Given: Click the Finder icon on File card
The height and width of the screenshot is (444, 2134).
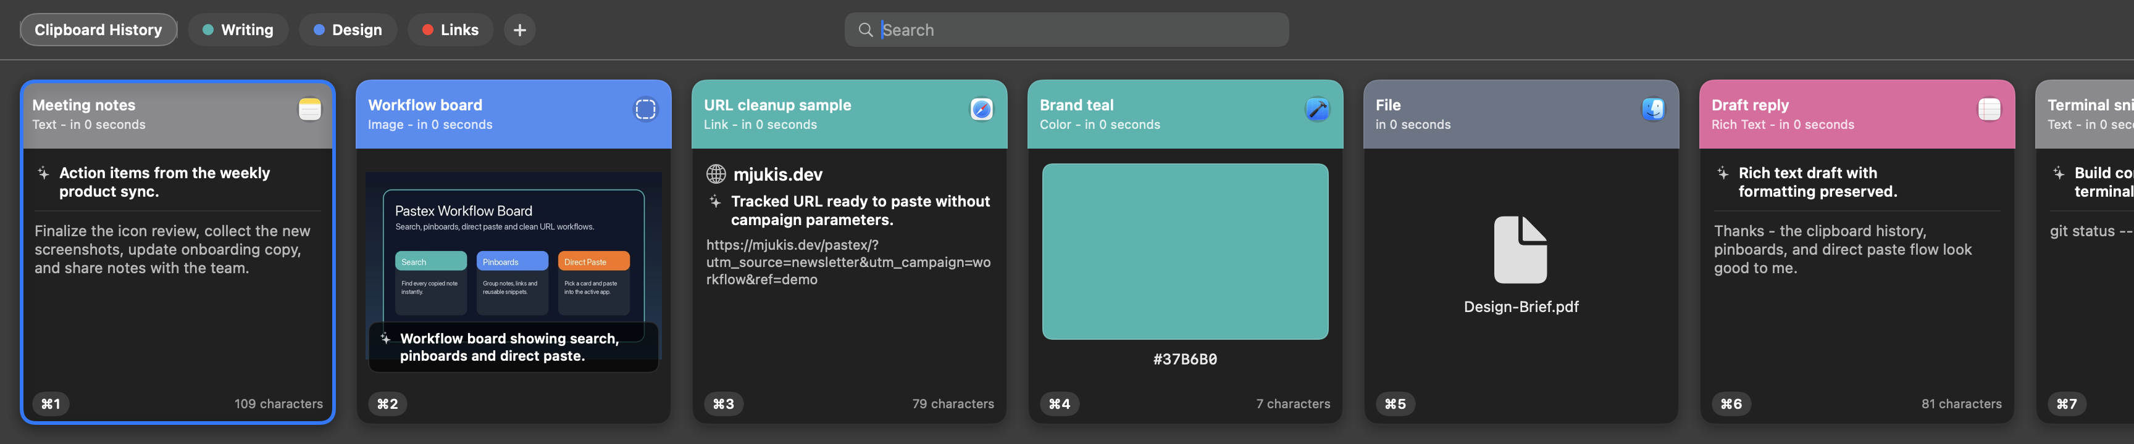Looking at the screenshot, I should 1654,109.
